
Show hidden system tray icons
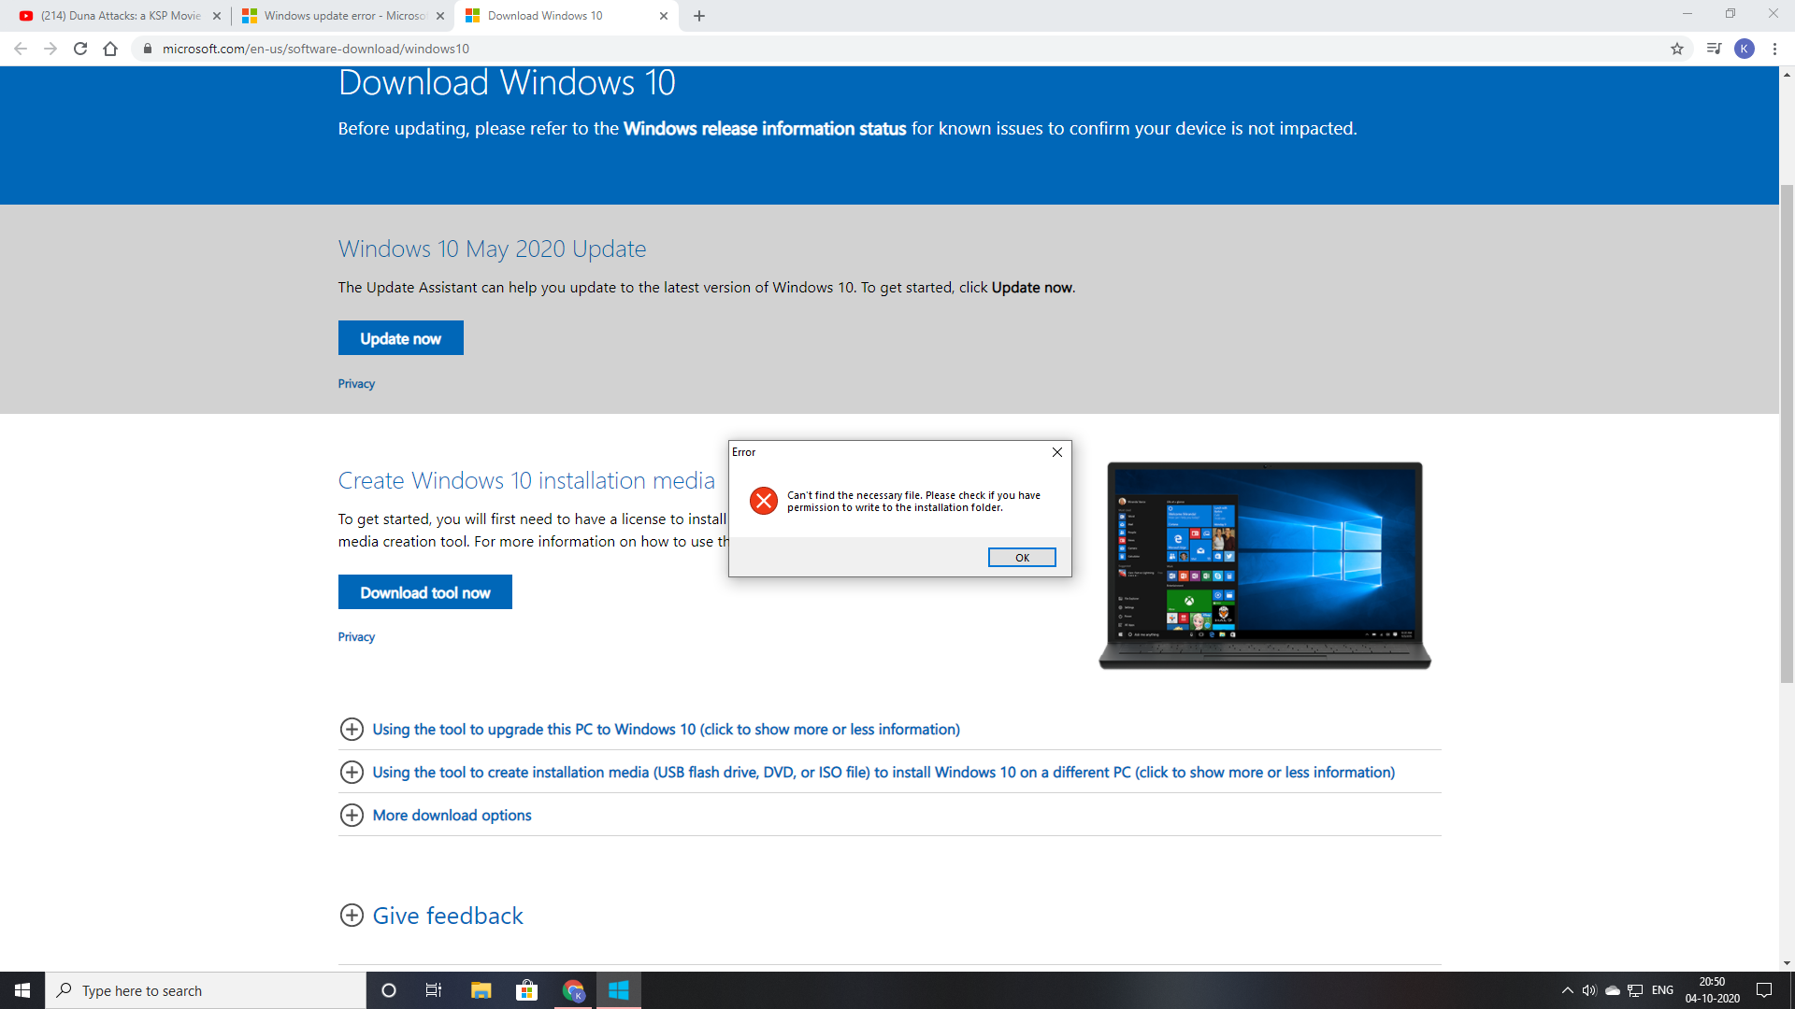click(x=1568, y=990)
